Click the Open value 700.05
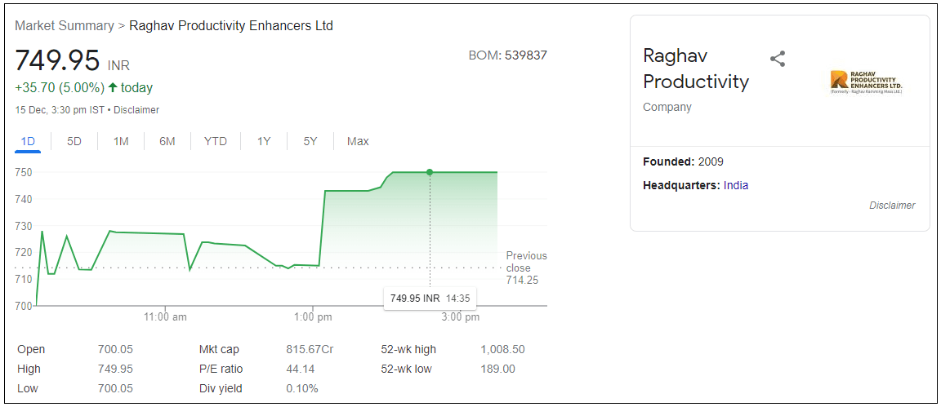Image resolution: width=941 pixels, height=407 pixels. click(x=115, y=349)
